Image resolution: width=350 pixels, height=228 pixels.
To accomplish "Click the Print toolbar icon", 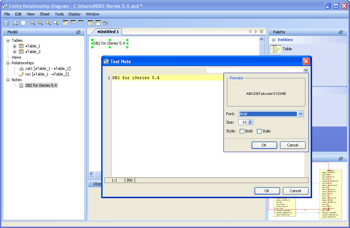I will 15,23.
